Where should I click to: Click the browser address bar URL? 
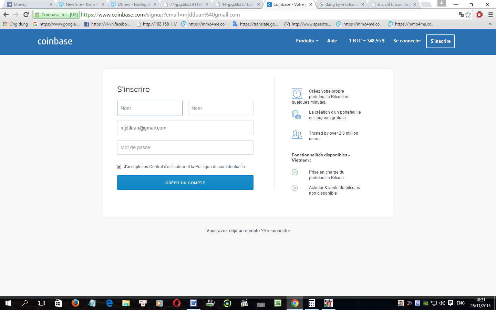[x=160, y=15]
